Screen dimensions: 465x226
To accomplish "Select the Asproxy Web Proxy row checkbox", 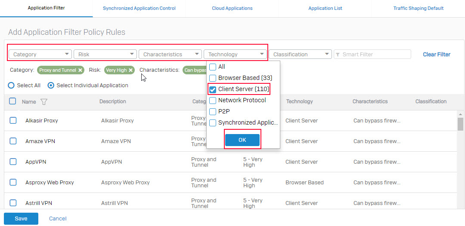I will (13, 182).
